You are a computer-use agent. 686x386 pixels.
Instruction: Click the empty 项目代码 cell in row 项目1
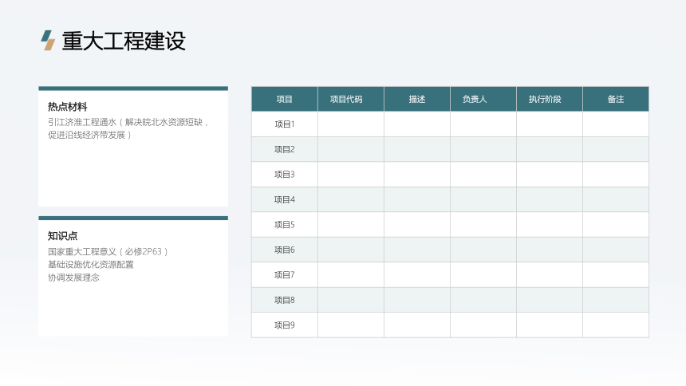tap(351, 124)
